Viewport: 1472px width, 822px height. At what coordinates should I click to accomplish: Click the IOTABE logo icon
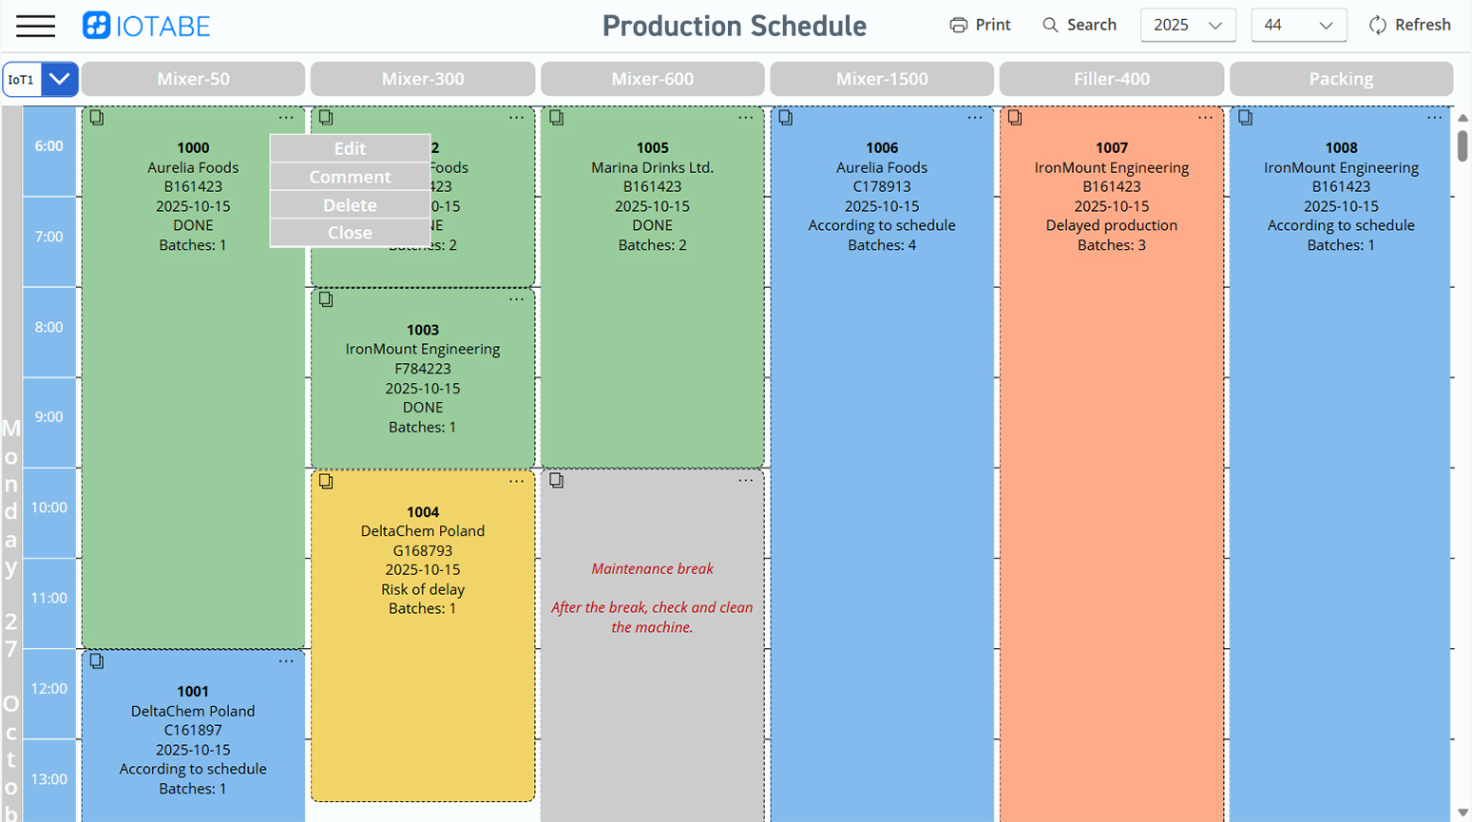tap(94, 26)
